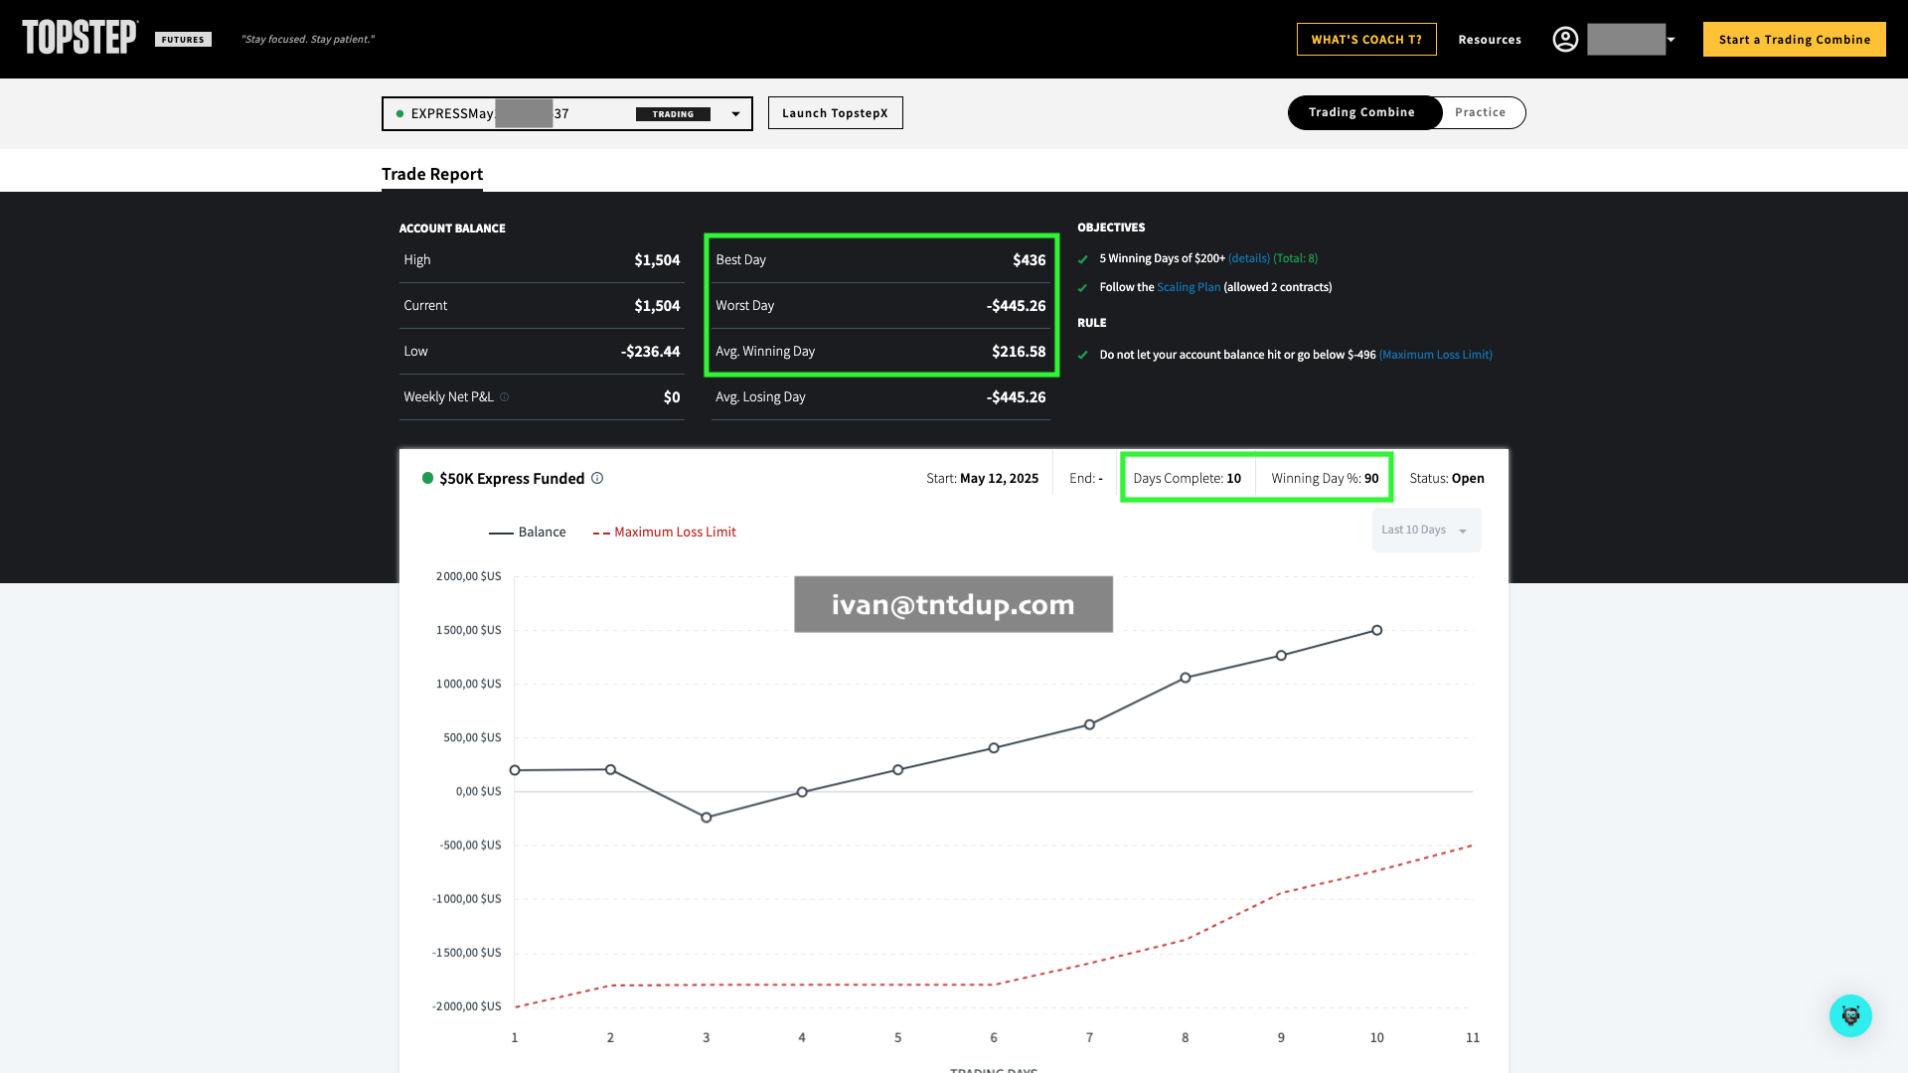
Task: Click the day 10 balance data point
Action: tap(1376, 630)
